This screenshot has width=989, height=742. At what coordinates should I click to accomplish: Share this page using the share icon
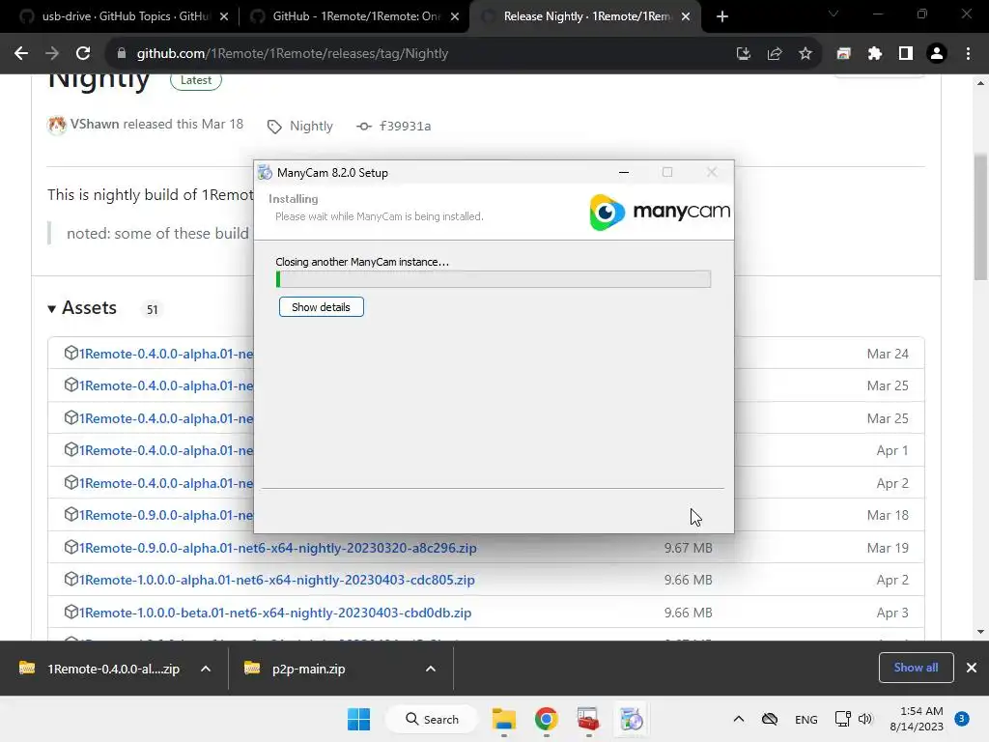pyautogui.click(x=775, y=54)
